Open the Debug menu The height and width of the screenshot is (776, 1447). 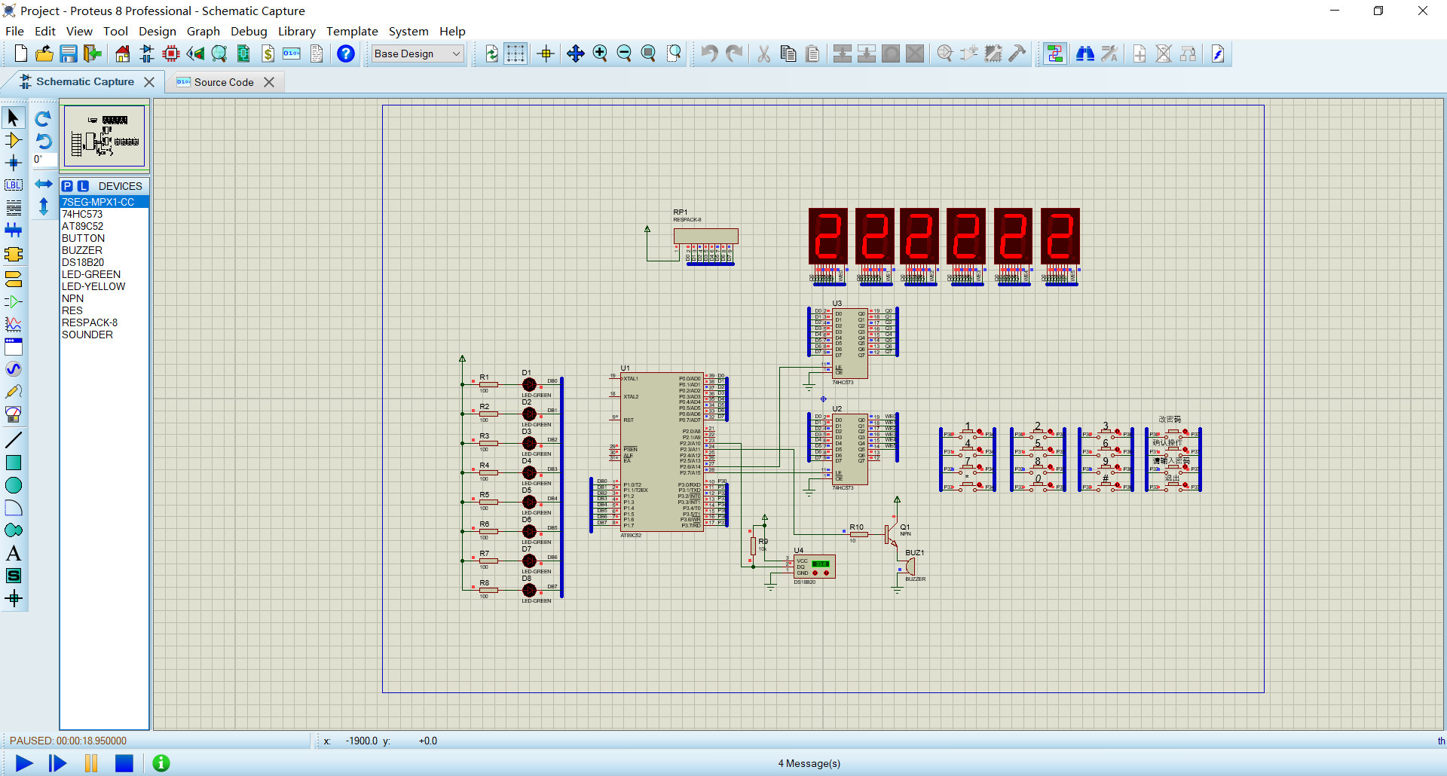[x=249, y=31]
